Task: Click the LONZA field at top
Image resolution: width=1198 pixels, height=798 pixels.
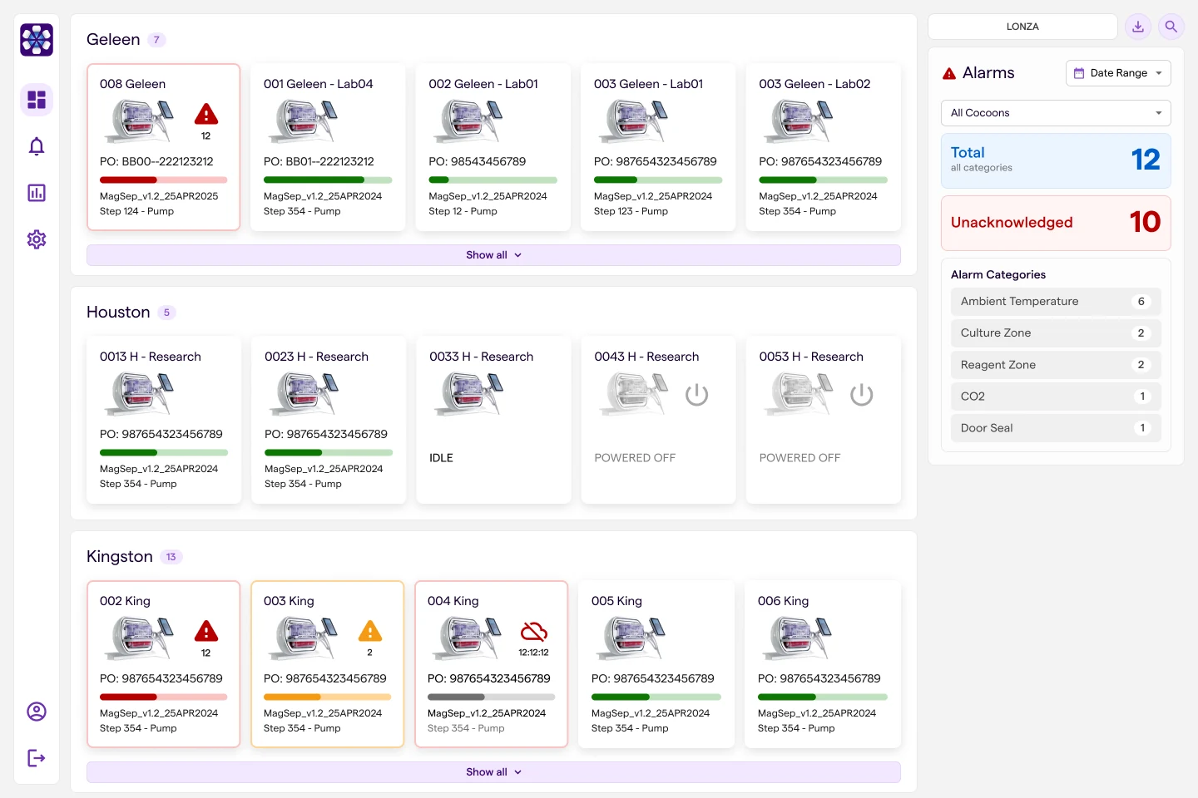Action: (1022, 27)
